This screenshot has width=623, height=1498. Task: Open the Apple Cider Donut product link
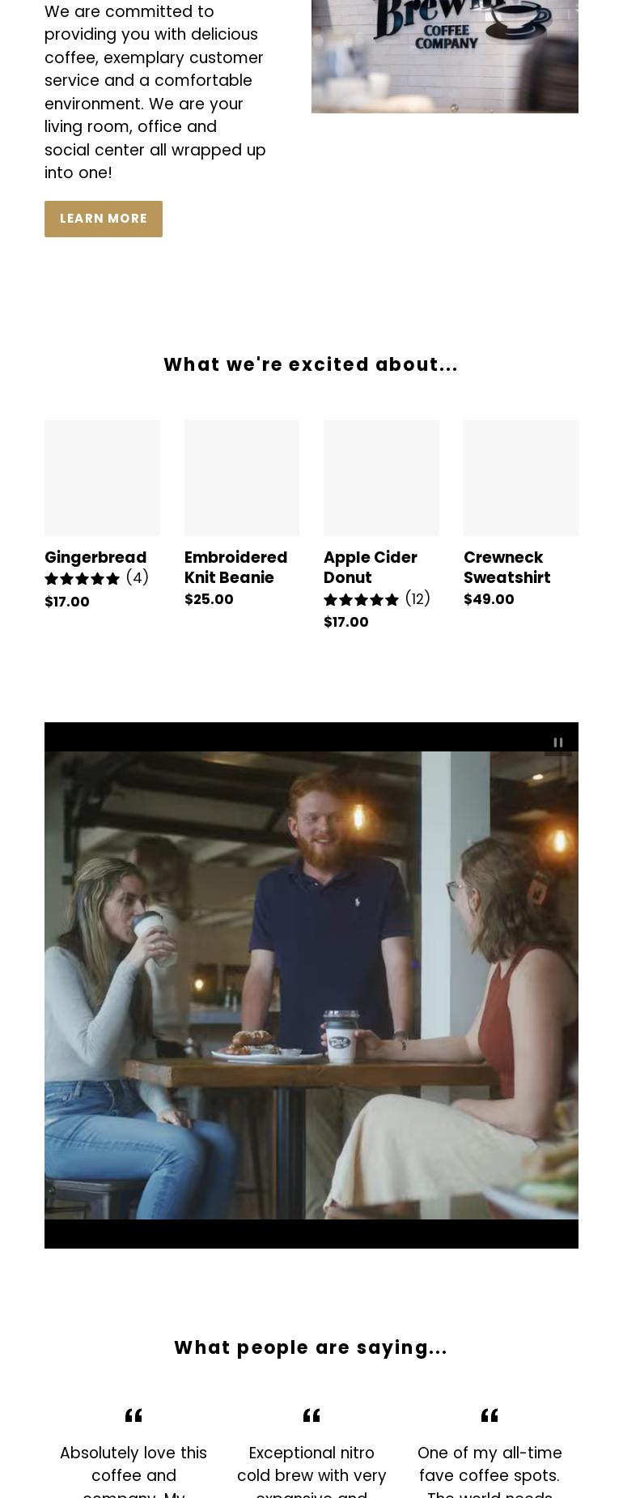click(371, 568)
